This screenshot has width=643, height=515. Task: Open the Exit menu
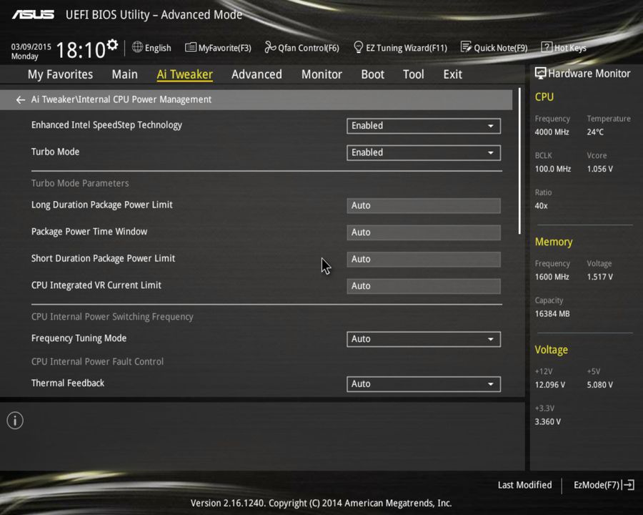(x=452, y=74)
